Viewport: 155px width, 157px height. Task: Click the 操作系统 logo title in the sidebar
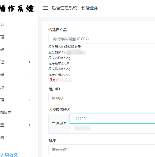(x=17, y=9)
